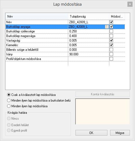The width and height of the screenshot is (135, 141).
Task: Select Burkolólap szélessége row label
Action: (x=21, y=31)
